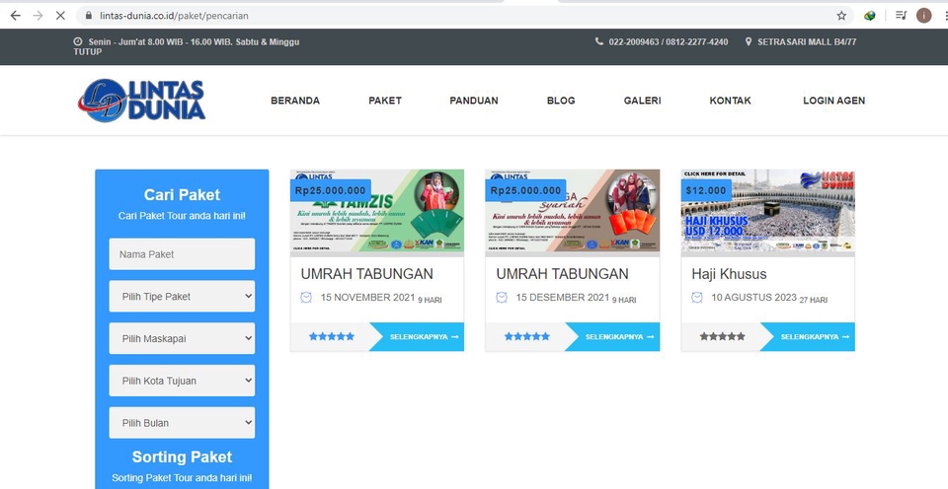
Task: Open the BERANDA menu item
Action: click(x=295, y=101)
